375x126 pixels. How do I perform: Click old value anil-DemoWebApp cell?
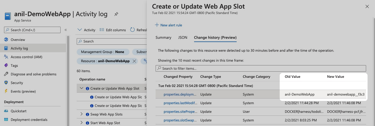tap(300, 94)
